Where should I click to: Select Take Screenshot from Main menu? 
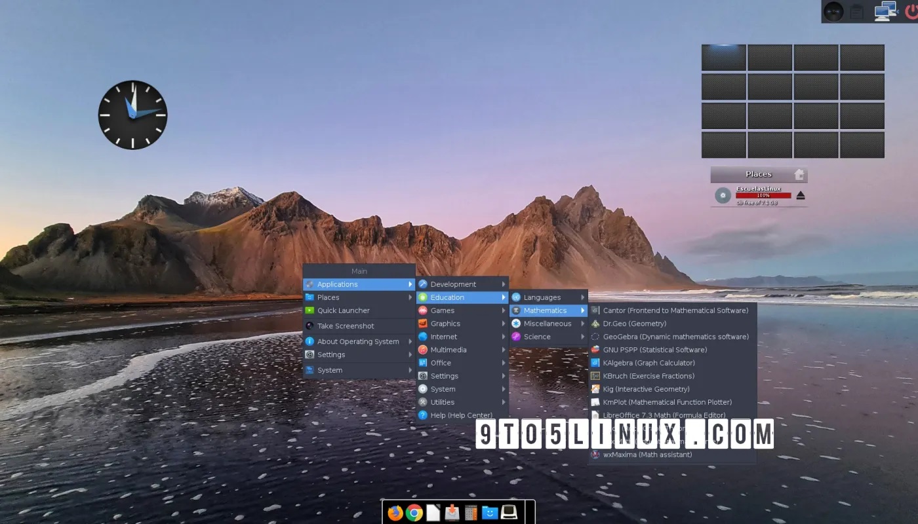tap(359, 326)
